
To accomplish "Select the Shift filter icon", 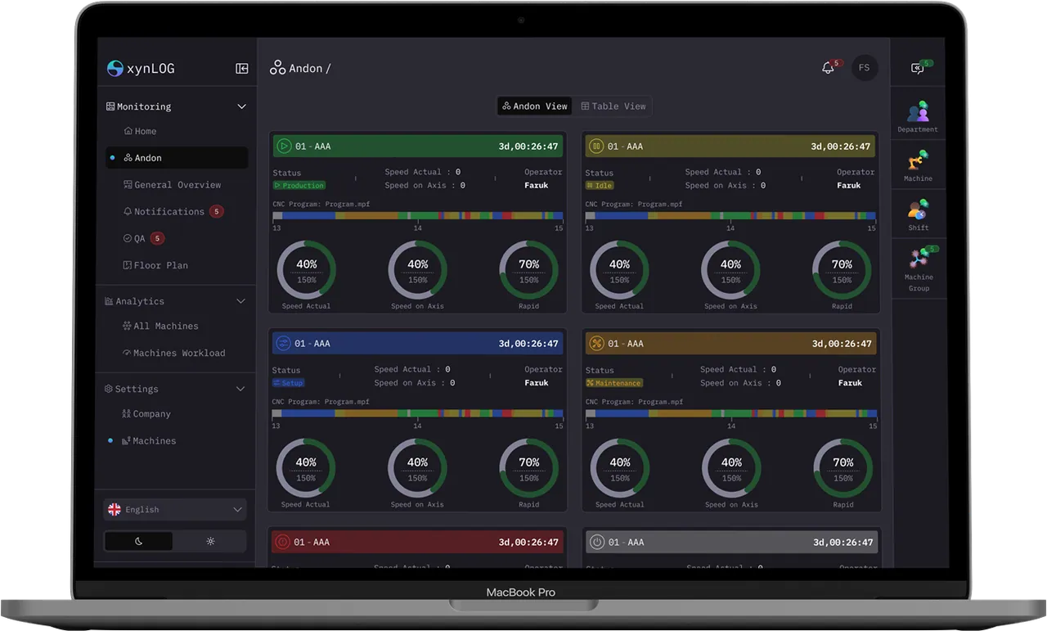I will (917, 212).
